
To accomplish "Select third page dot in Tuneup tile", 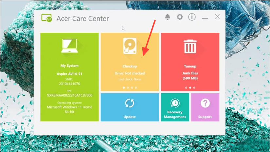I will pyautogui.click(x=194, y=87).
